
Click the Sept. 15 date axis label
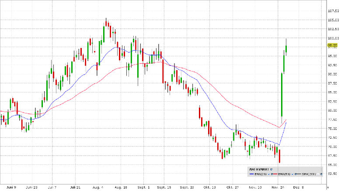click(164, 188)
